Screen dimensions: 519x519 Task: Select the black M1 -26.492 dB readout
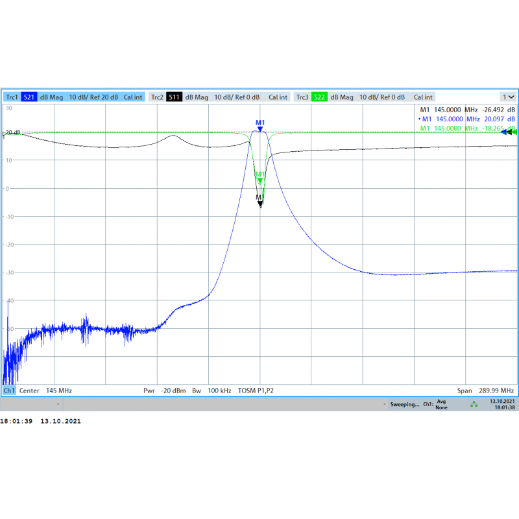pyautogui.click(x=467, y=110)
